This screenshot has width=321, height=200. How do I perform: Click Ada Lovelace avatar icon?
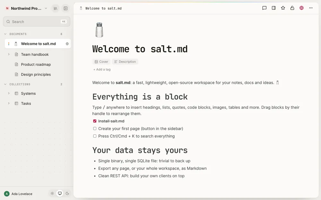click(7, 194)
